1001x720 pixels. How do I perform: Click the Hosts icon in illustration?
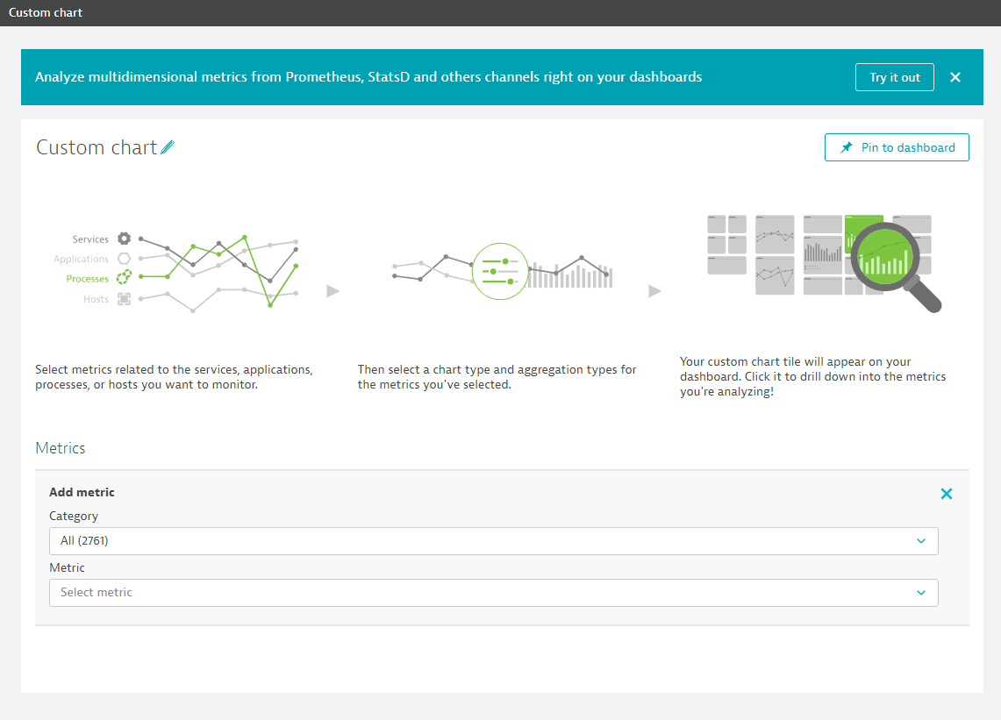124,299
